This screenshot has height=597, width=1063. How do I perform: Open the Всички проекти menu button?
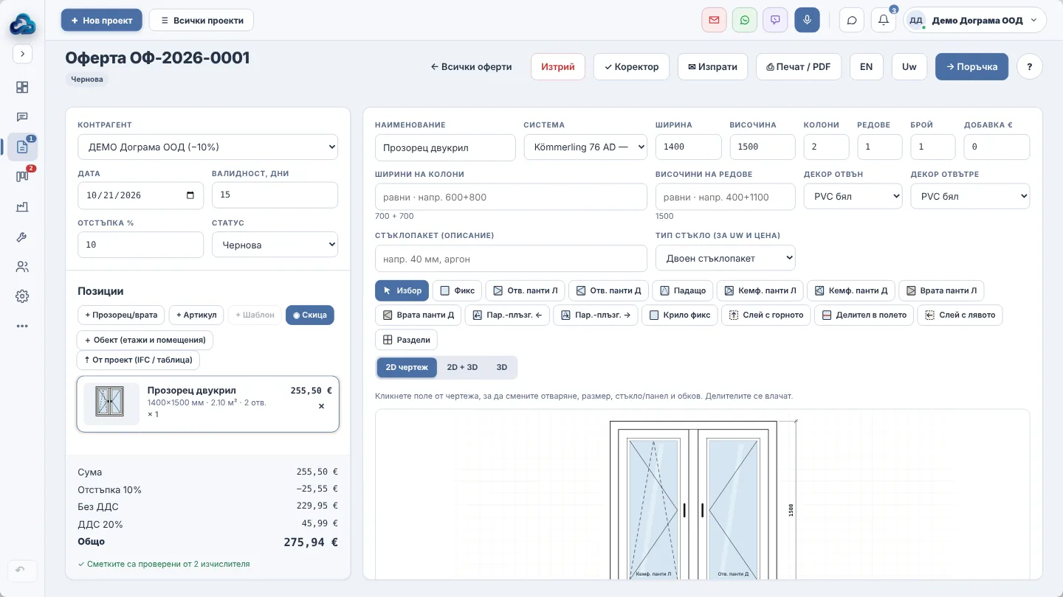tap(202, 20)
